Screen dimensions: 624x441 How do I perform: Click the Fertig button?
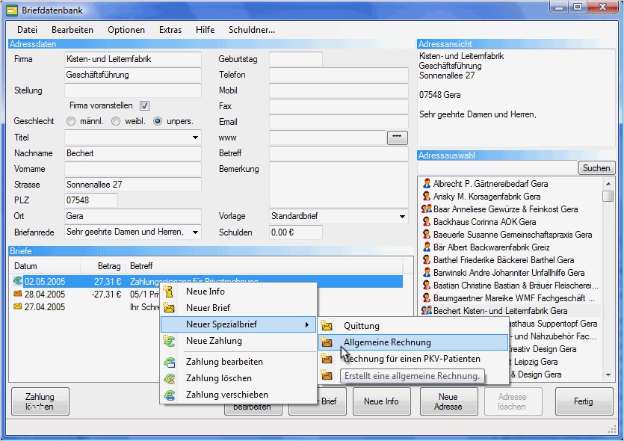pos(584,401)
